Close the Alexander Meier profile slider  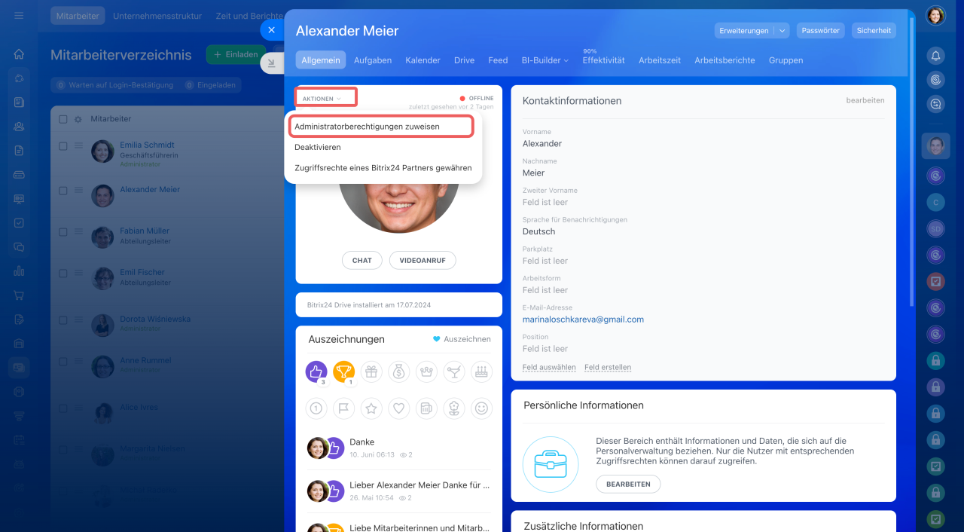271,30
